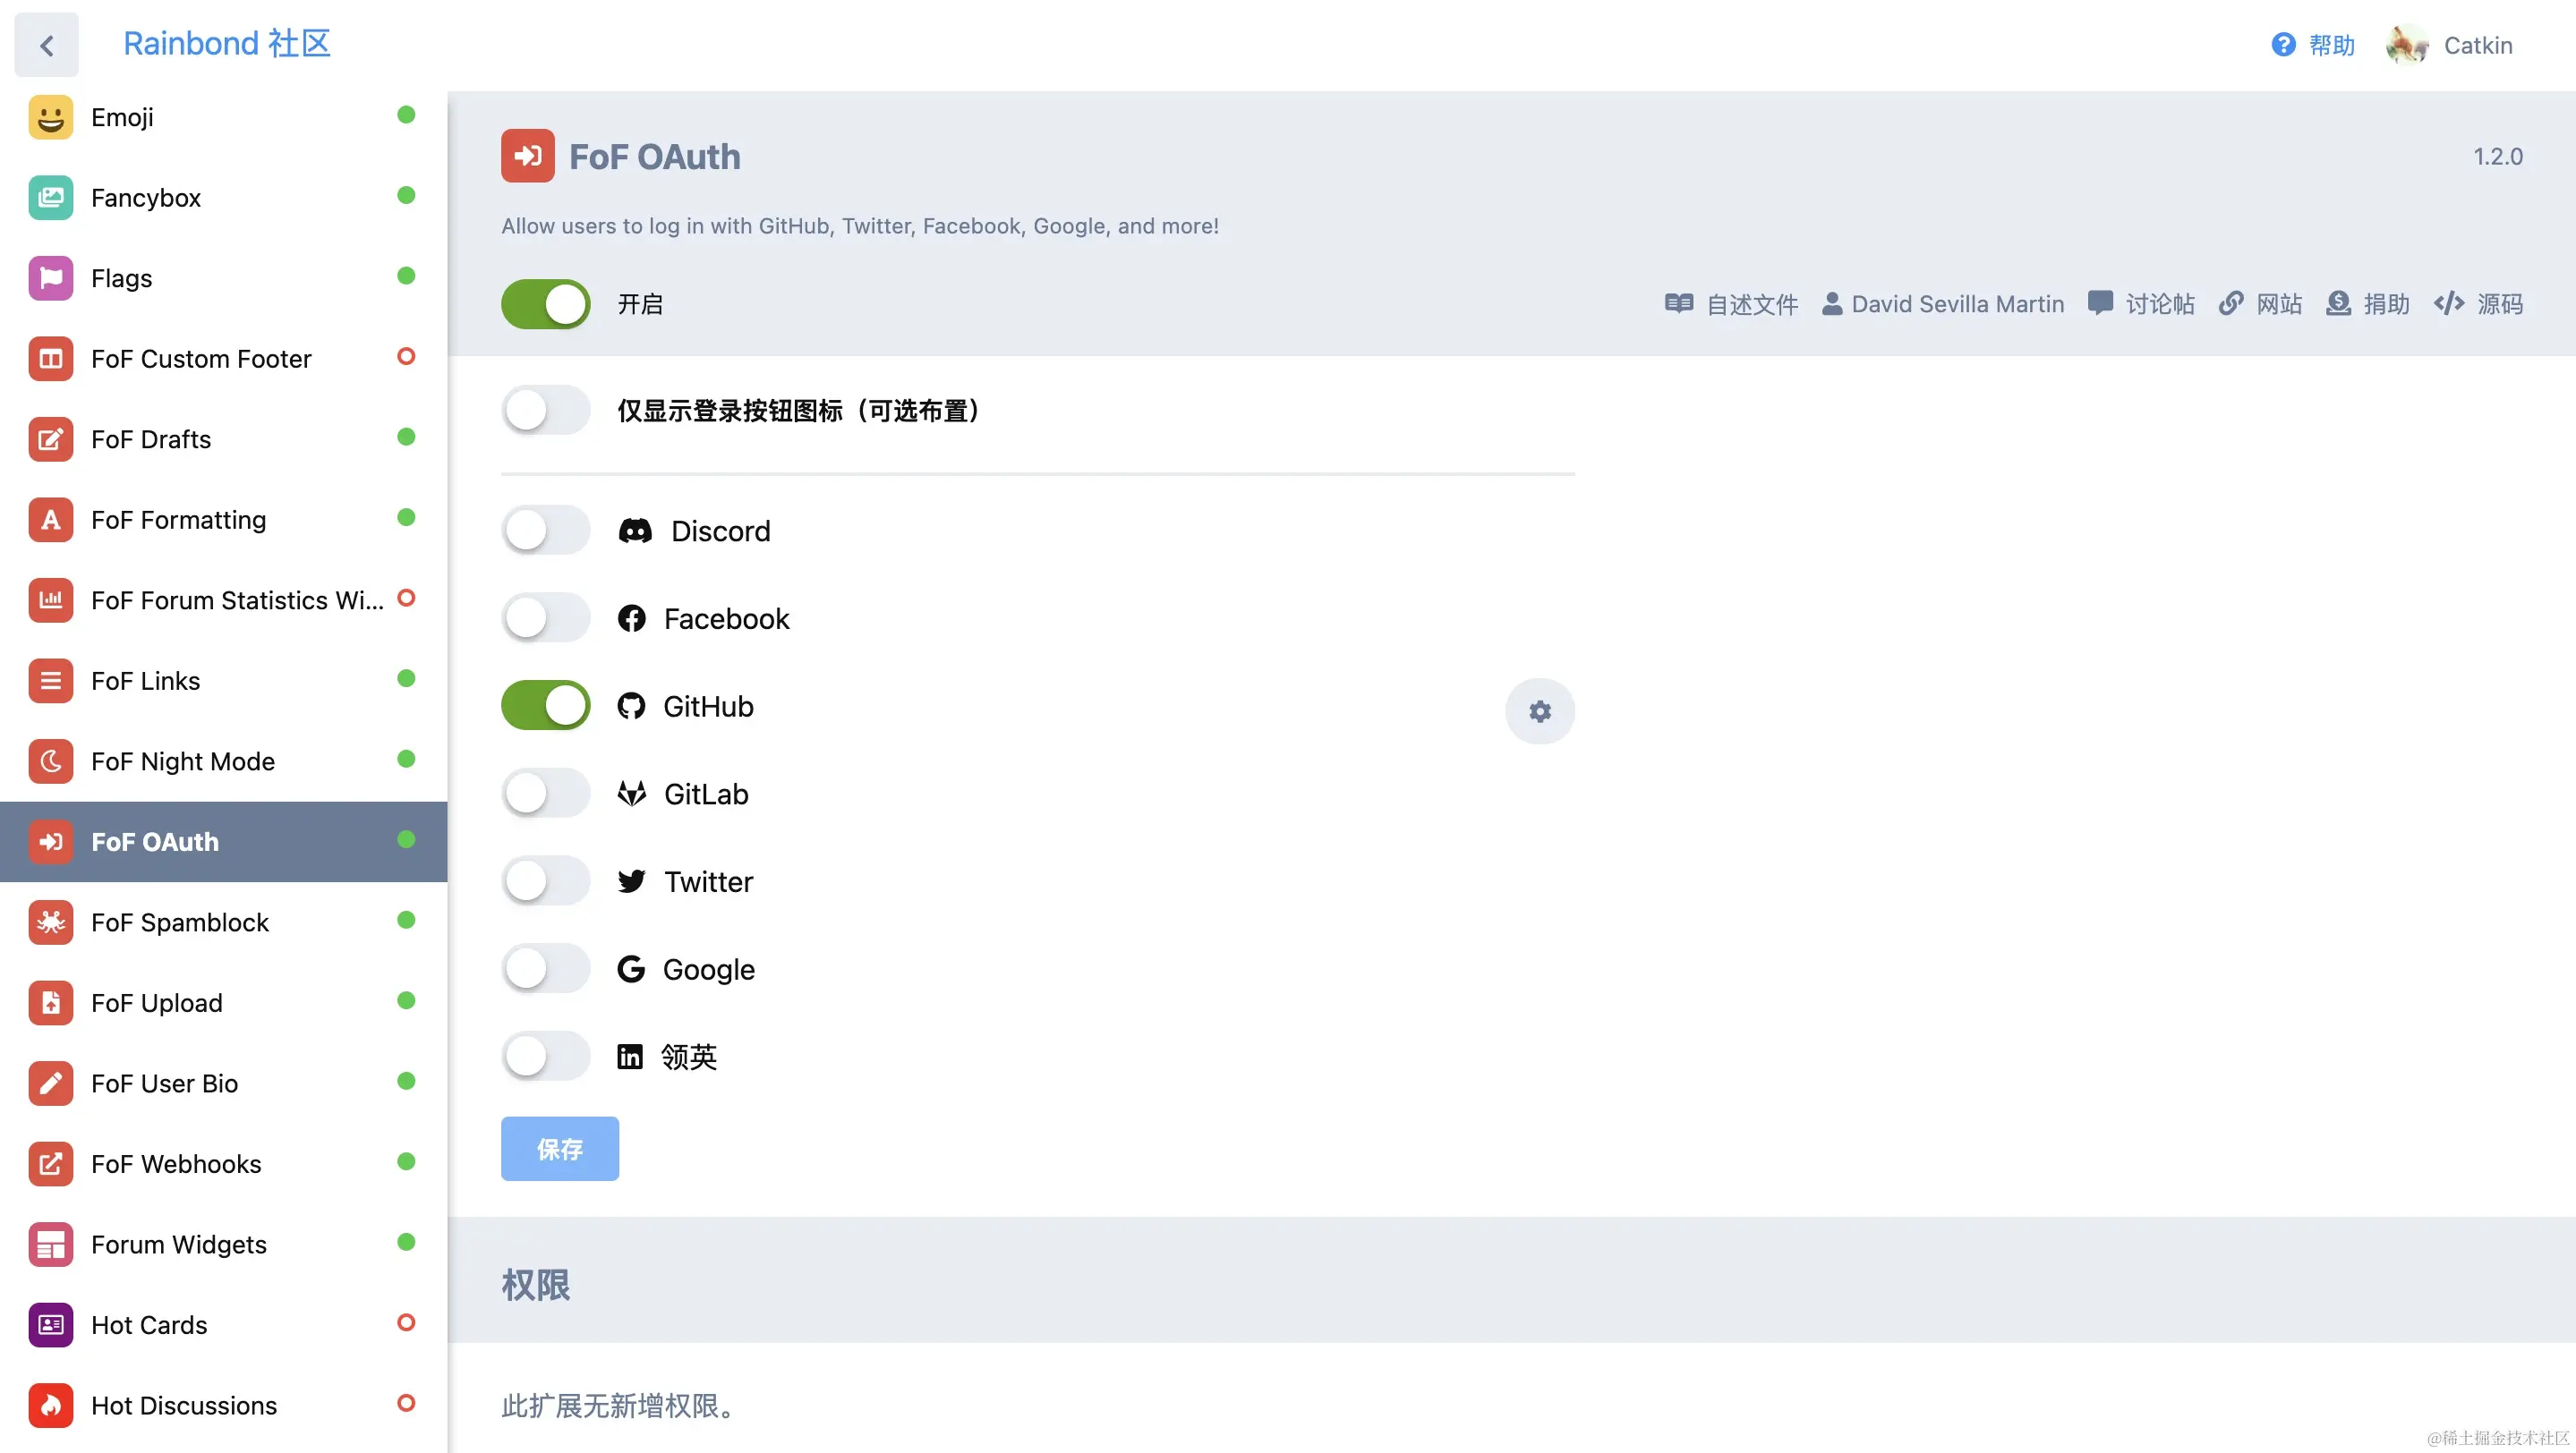The height and width of the screenshot is (1453, 2576).
Task: Click the FoF User Bio pen icon
Action: point(51,1083)
